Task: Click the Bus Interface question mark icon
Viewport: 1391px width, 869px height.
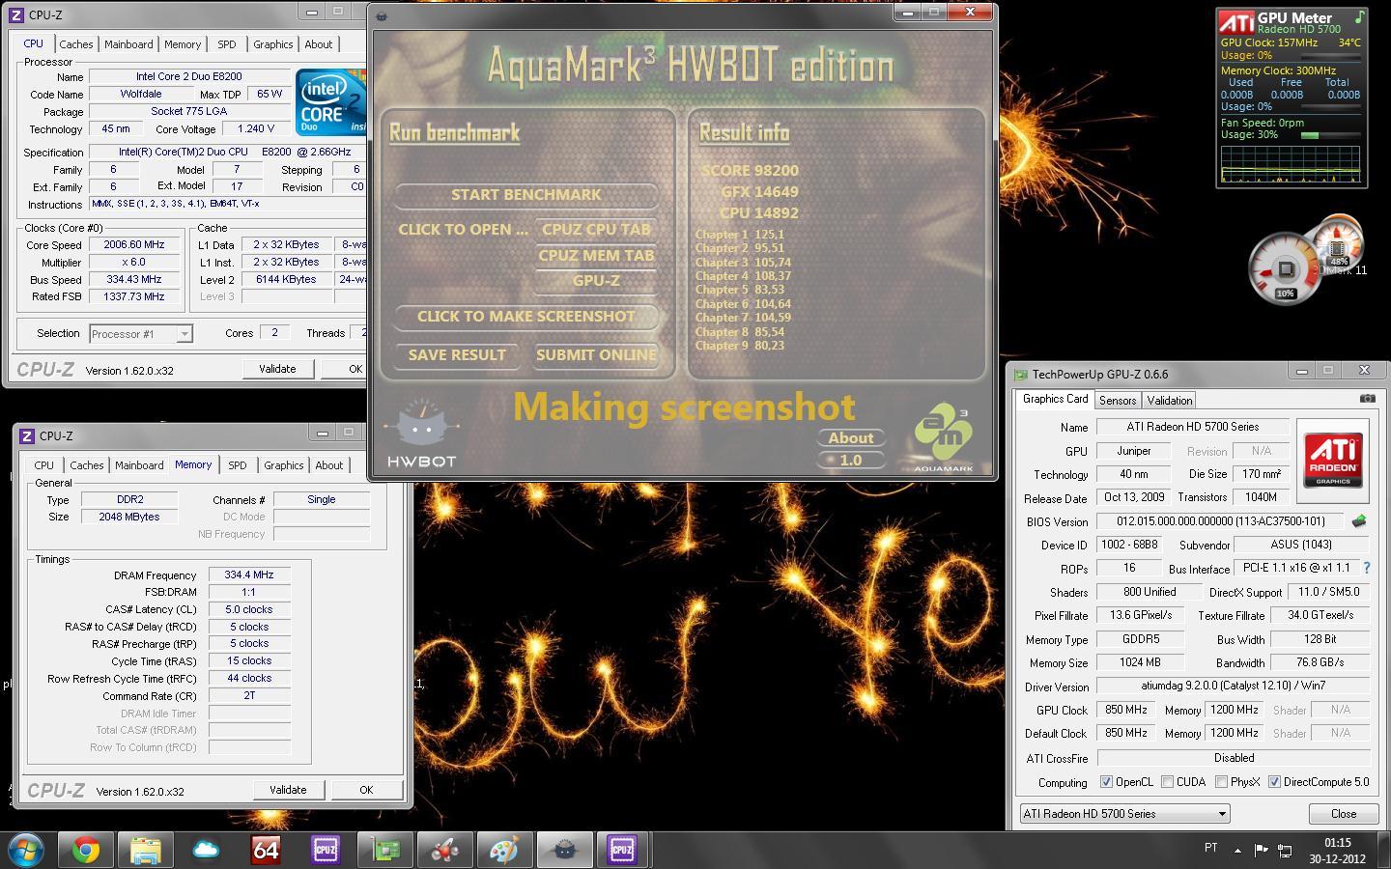Action: [x=1366, y=569]
